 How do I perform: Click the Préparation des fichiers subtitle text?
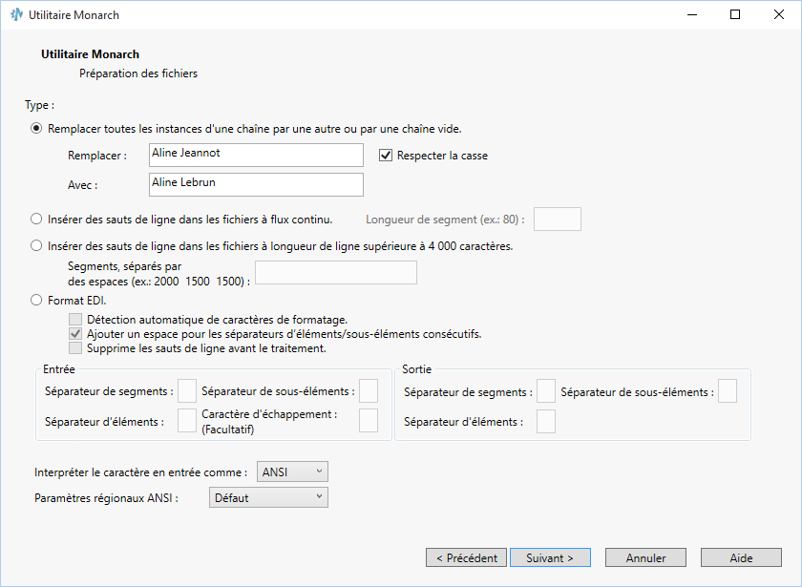coord(138,73)
